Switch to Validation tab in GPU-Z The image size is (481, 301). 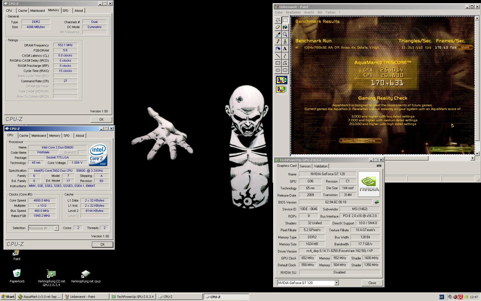(321, 166)
